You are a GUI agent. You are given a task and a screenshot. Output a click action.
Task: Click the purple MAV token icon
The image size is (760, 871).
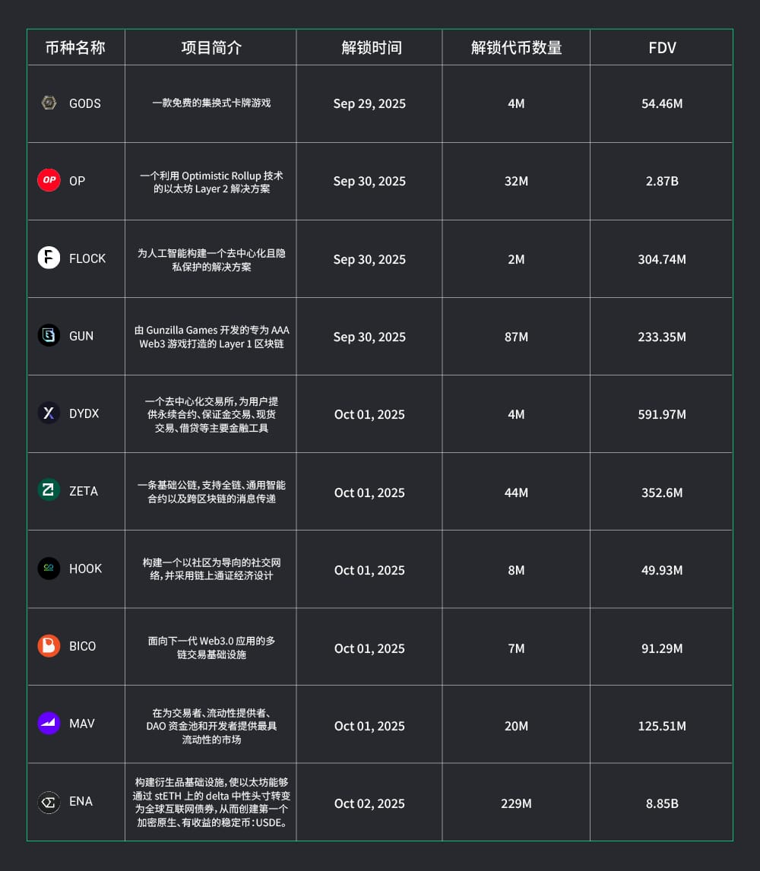(x=49, y=724)
